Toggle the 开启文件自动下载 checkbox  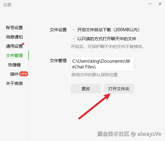coord(73,29)
